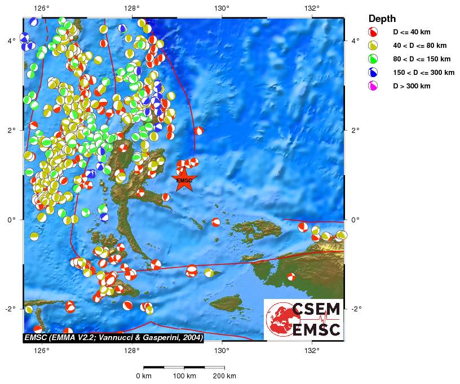Screen dimensions: 460x384
Task: Select the red D <= 40 km legend beachball
Action: click(372, 32)
